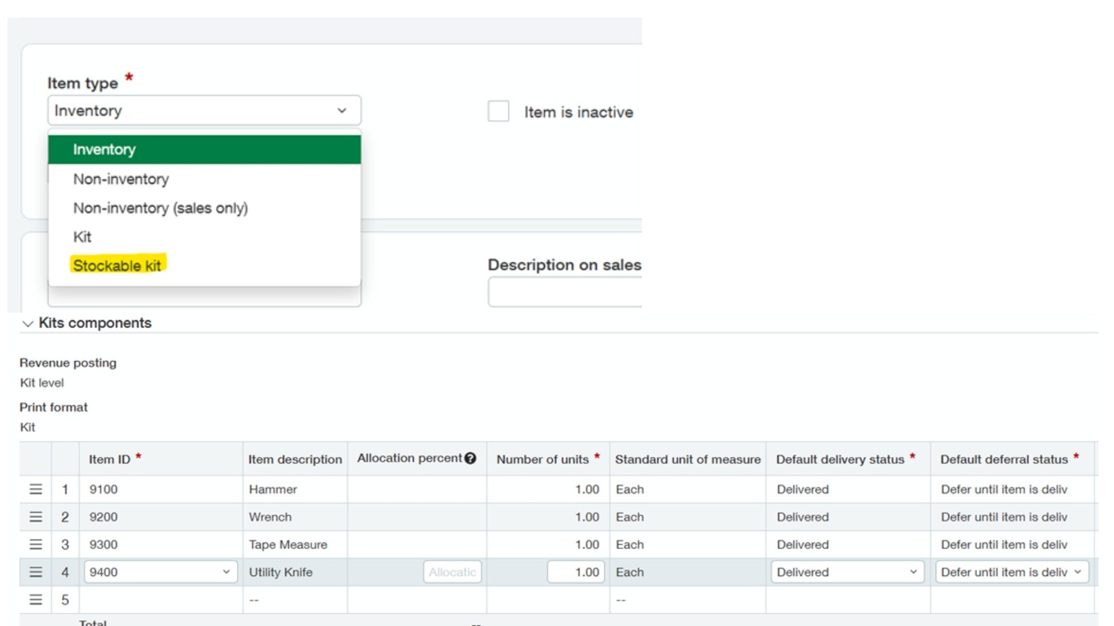Select the Non-inventory option
This screenshot has height=626, width=1114.
tap(121, 179)
